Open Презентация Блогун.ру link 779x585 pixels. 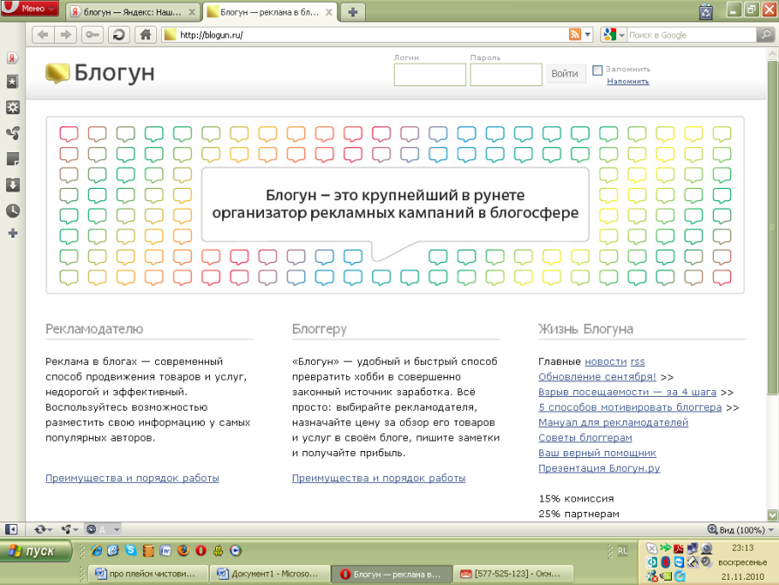click(x=599, y=467)
